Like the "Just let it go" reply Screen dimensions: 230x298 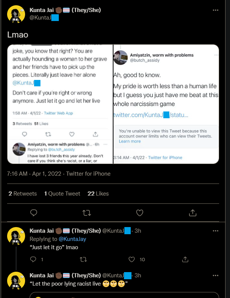pos(131,259)
